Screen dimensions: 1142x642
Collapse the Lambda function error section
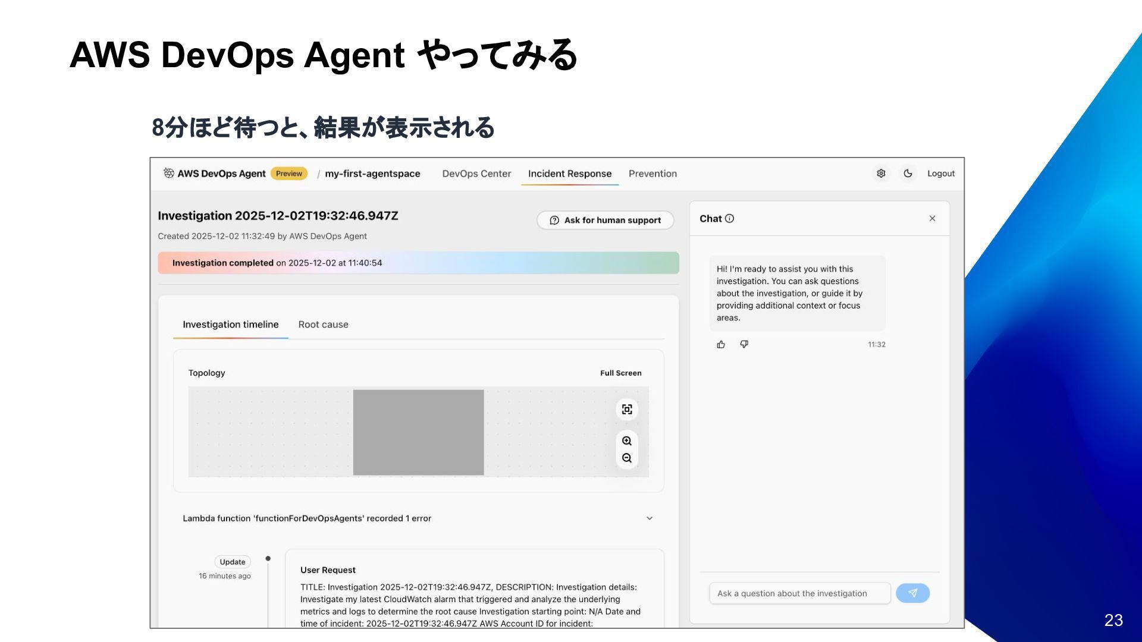[650, 518]
